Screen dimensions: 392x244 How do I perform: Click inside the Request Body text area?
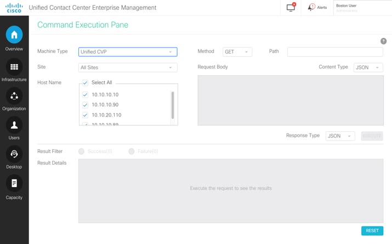[291, 100]
